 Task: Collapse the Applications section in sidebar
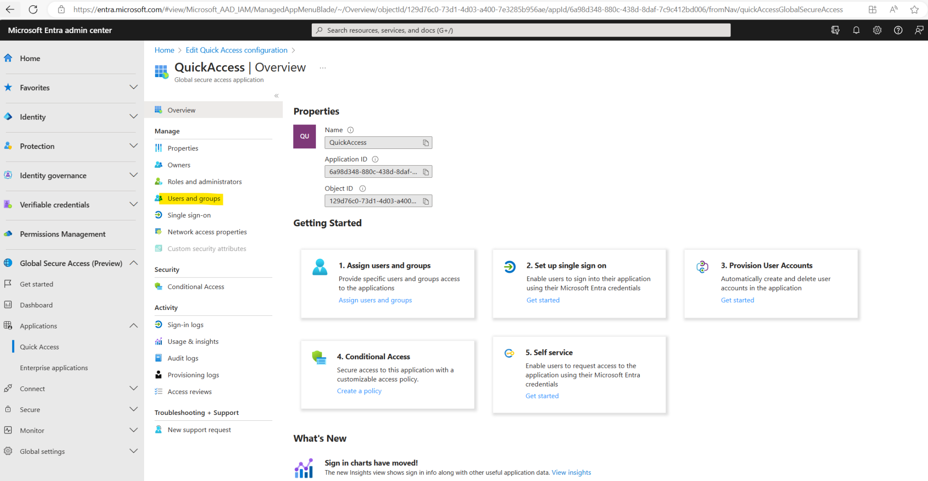[x=133, y=325]
